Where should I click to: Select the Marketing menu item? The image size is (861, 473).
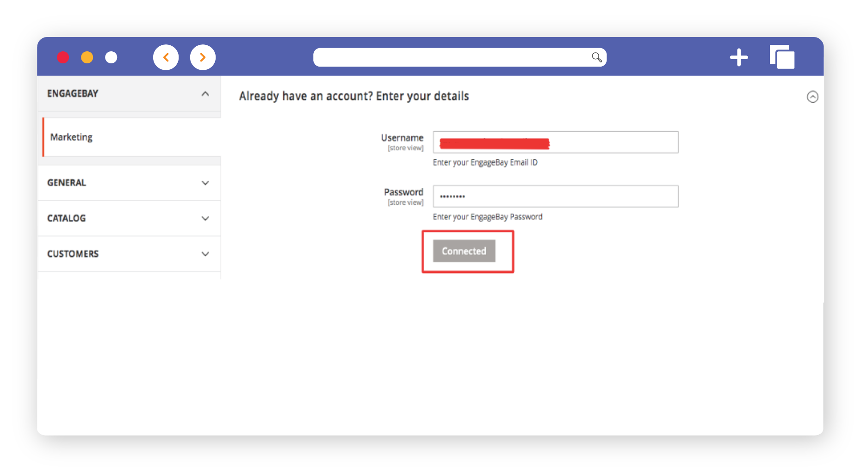point(72,137)
